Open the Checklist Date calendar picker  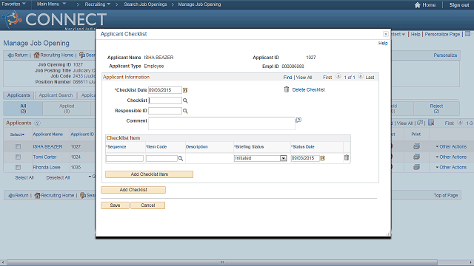[185, 90]
